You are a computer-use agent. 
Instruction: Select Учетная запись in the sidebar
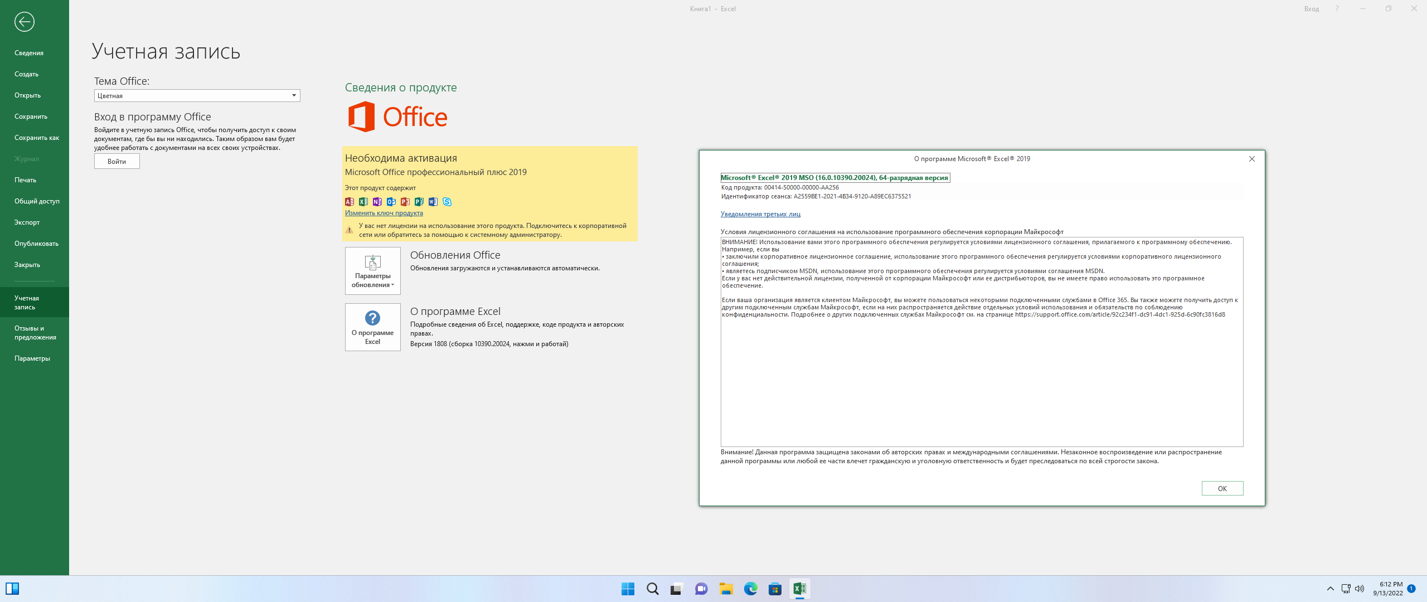[35, 302]
